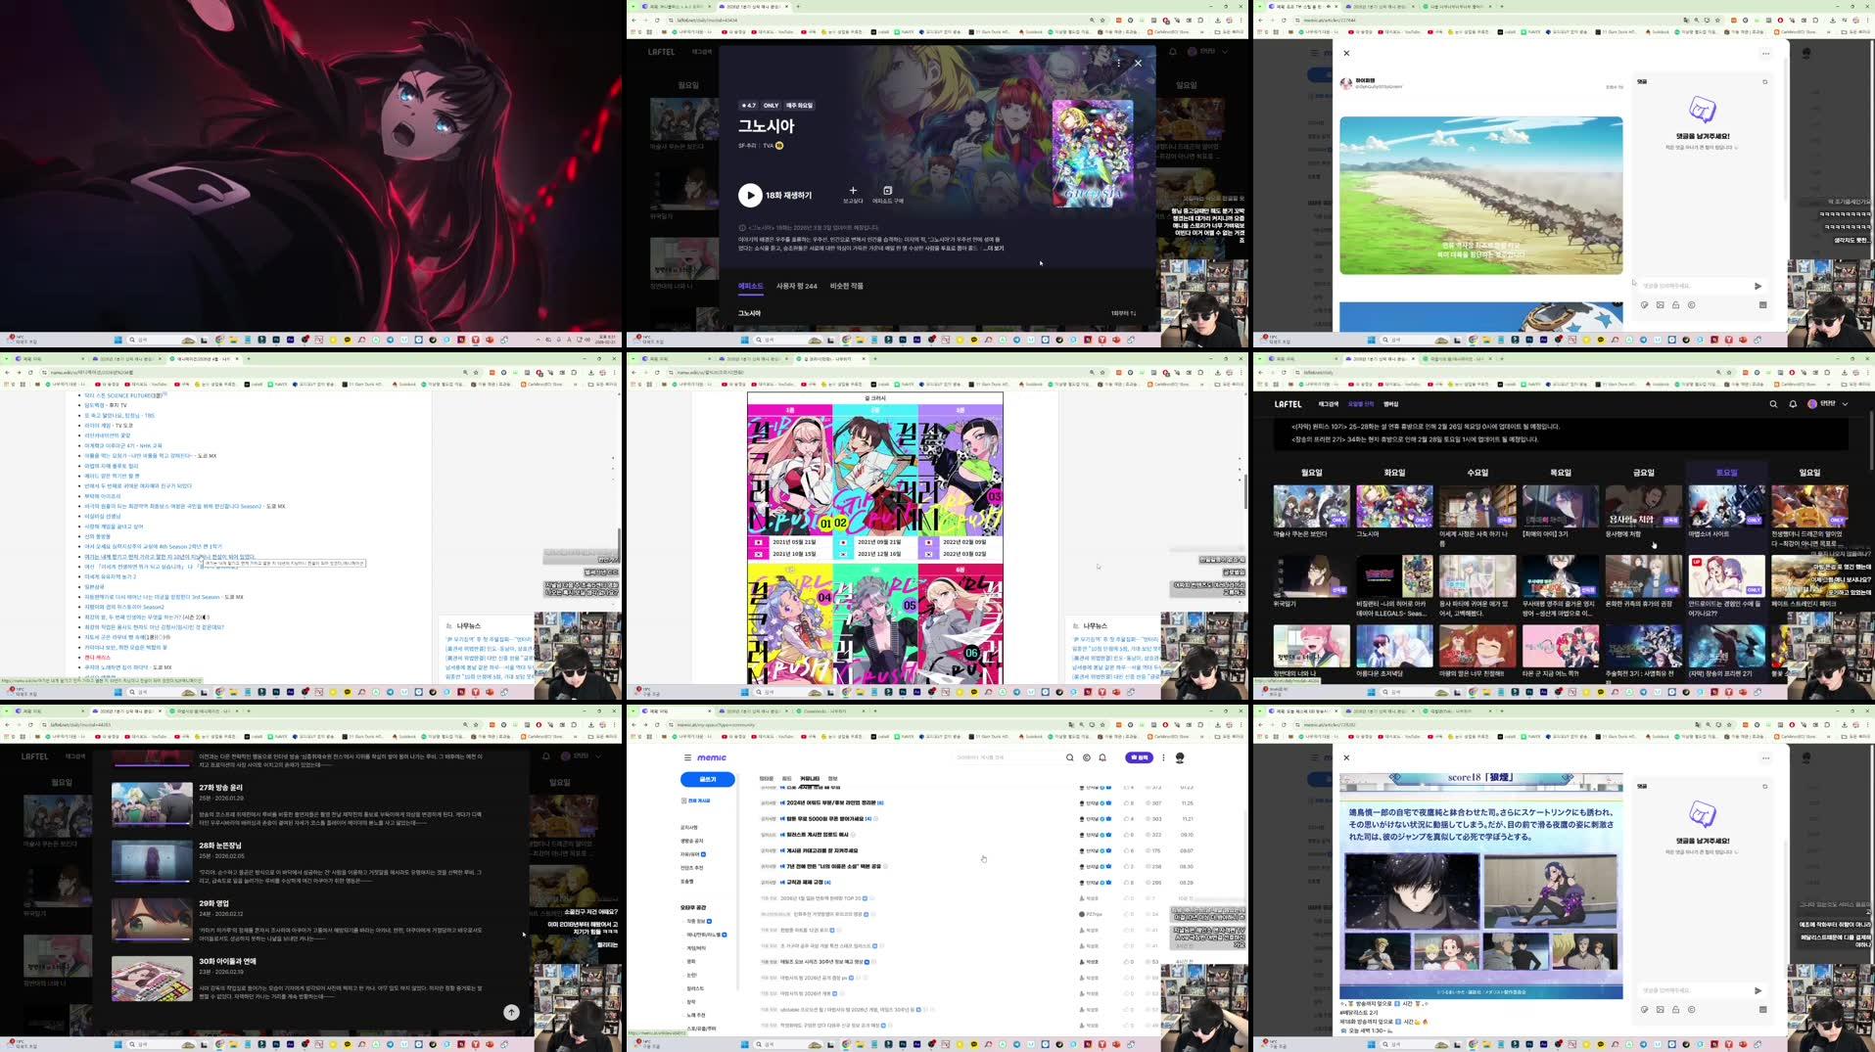This screenshot has height=1052, width=1875.
Task: Click the 글쓰기 write button on memic
Action: pos(706,778)
